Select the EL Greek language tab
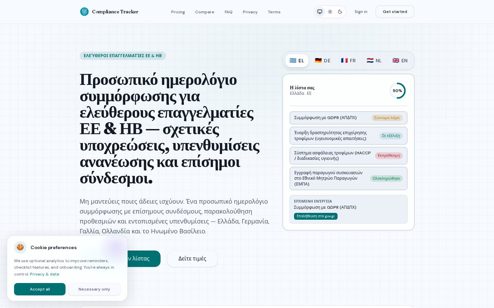The height and width of the screenshot is (308, 494). [x=297, y=61]
